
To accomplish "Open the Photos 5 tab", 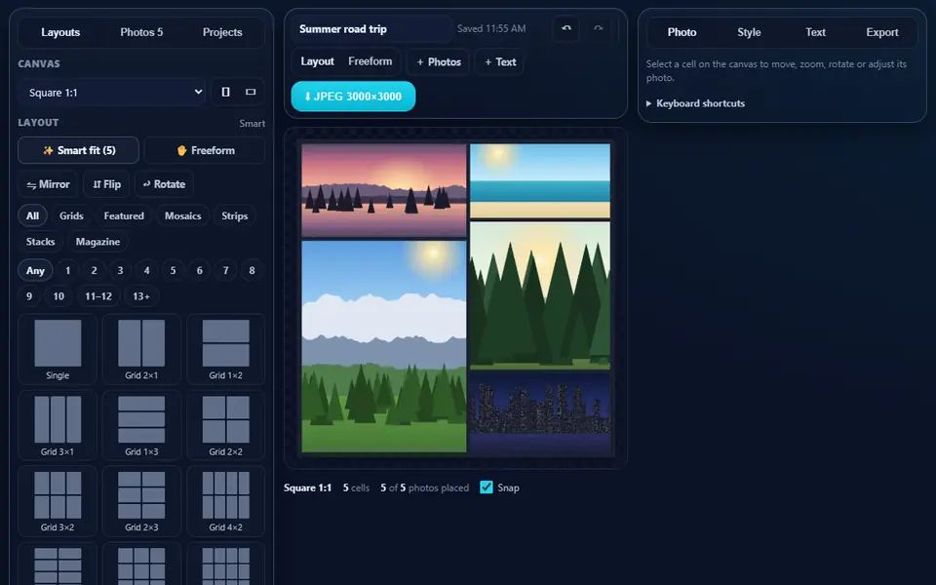I will coord(141,32).
